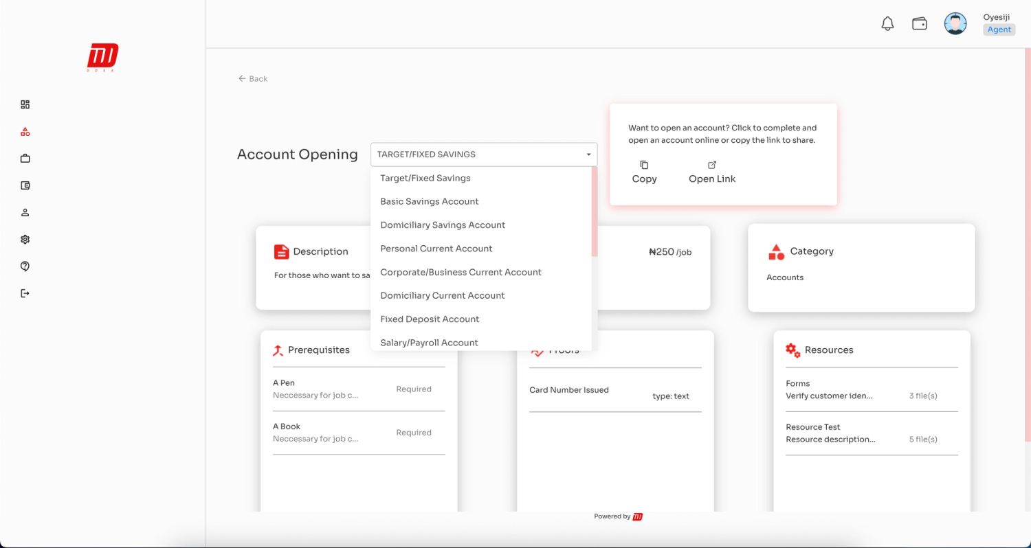
Task: Click the type: text label
Action: pyautogui.click(x=671, y=396)
